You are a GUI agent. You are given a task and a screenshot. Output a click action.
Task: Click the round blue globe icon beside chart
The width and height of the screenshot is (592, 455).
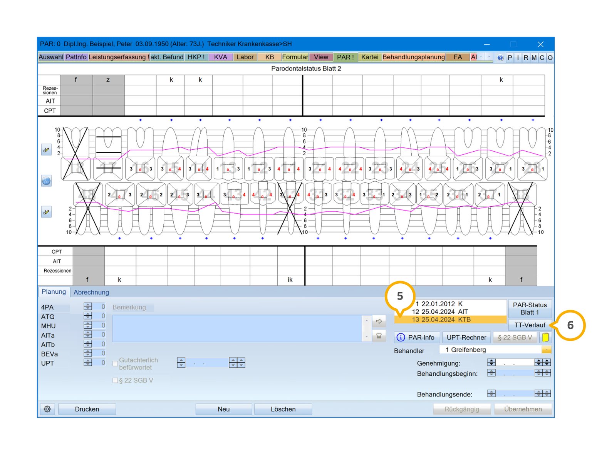click(46, 181)
